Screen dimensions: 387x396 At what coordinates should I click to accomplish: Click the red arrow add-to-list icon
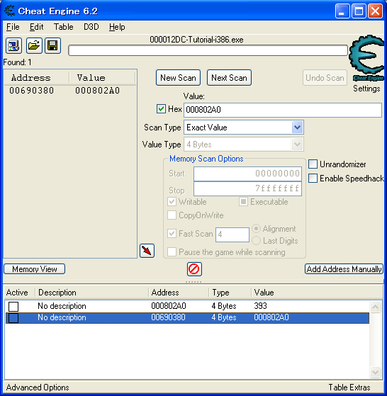click(147, 251)
